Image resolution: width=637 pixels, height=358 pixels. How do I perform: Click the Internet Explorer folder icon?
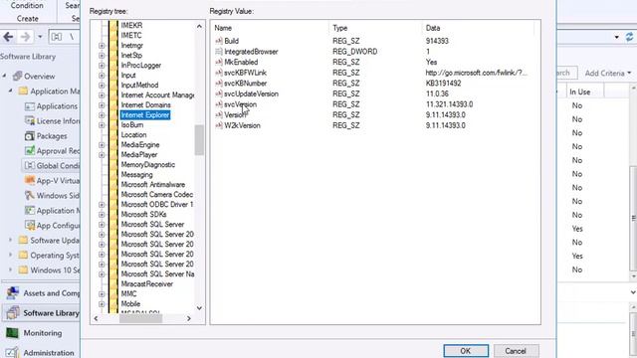113,115
